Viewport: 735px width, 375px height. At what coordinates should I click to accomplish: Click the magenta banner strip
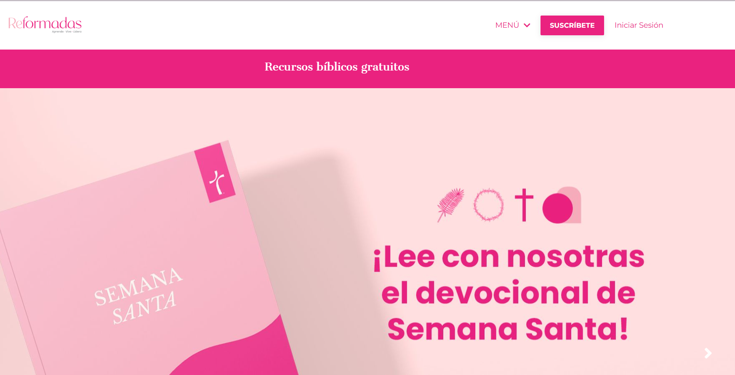click(367, 69)
